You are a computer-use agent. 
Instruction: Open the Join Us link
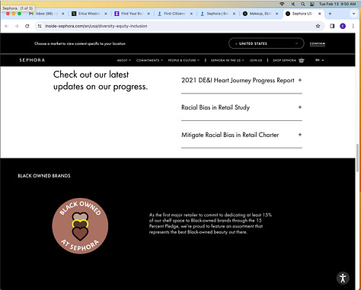(256, 60)
